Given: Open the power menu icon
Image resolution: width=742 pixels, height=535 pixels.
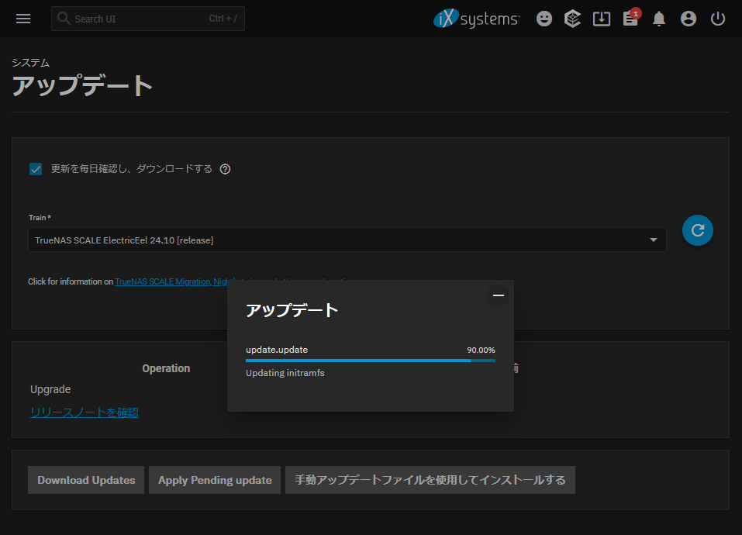Looking at the screenshot, I should [718, 19].
